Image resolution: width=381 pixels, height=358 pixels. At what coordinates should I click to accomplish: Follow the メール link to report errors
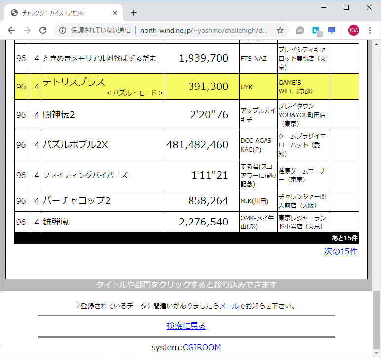pyautogui.click(x=229, y=306)
